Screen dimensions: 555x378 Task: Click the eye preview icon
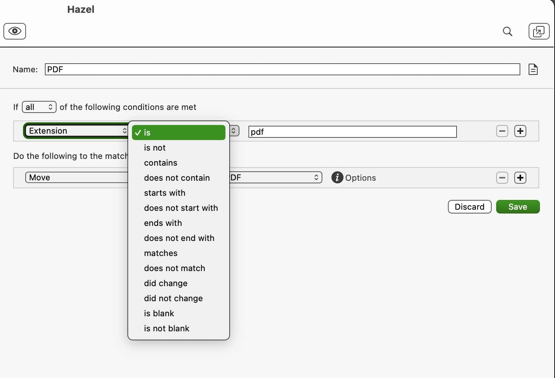tap(15, 31)
